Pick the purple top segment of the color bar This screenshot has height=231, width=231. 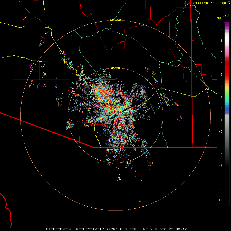coord(227,25)
